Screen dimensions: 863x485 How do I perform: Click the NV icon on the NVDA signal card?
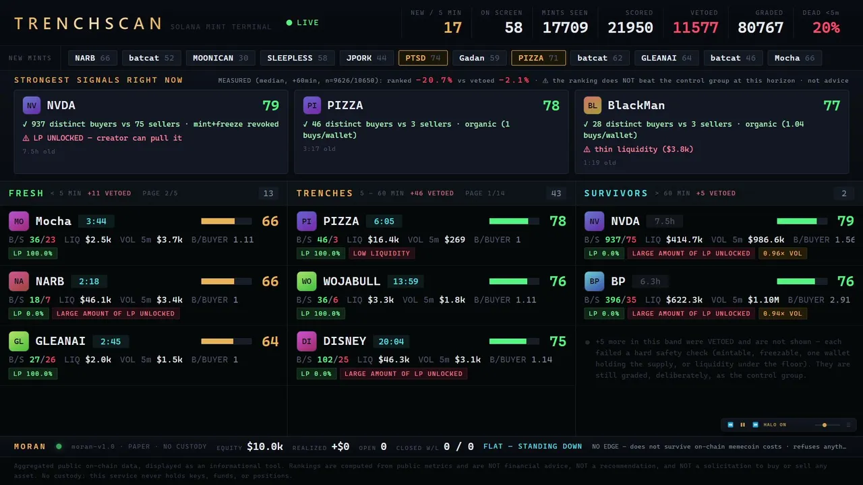click(32, 106)
